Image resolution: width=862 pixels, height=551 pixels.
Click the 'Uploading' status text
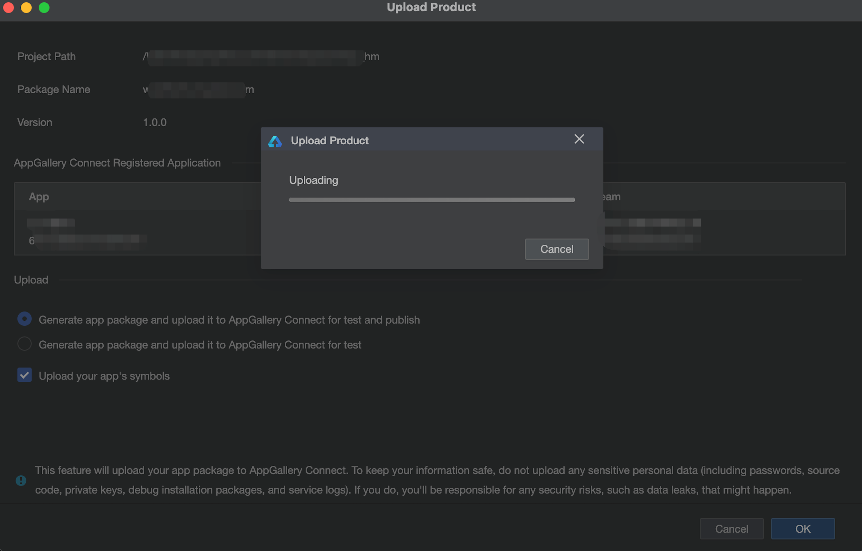tap(314, 180)
